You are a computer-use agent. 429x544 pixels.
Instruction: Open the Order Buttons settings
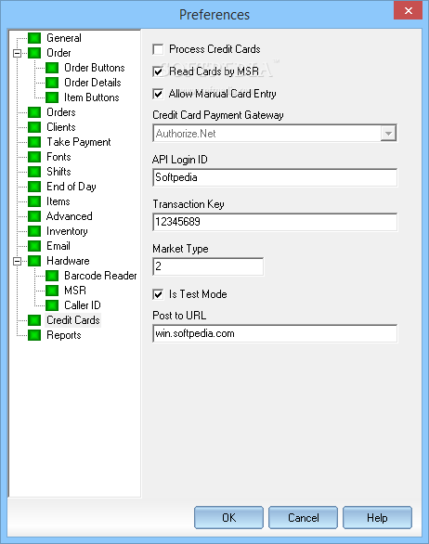95,68
